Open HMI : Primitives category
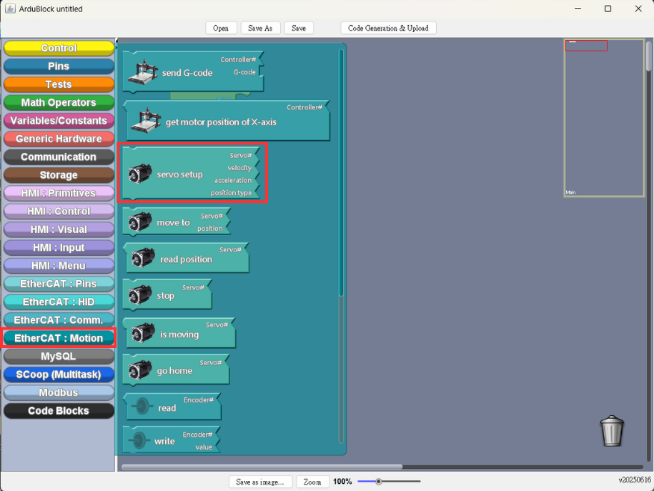This screenshot has height=491, width=654. point(59,193)
